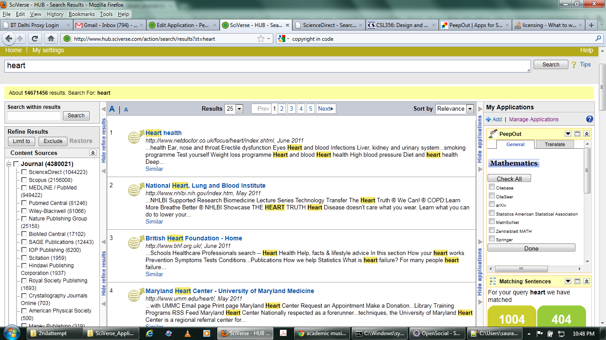Open Internet Explorer from the taskbar

click(x=149, y=333)
